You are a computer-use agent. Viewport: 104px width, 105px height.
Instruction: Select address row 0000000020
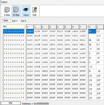click(14, 49)
